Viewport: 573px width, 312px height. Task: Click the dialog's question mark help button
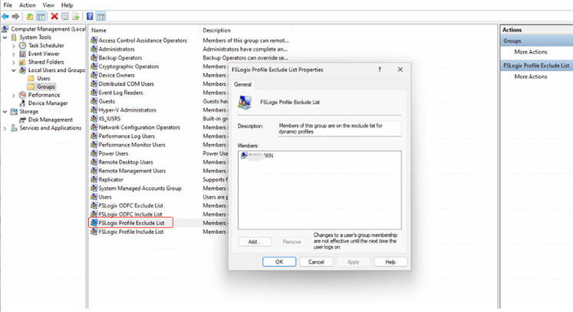coord(380,70)
